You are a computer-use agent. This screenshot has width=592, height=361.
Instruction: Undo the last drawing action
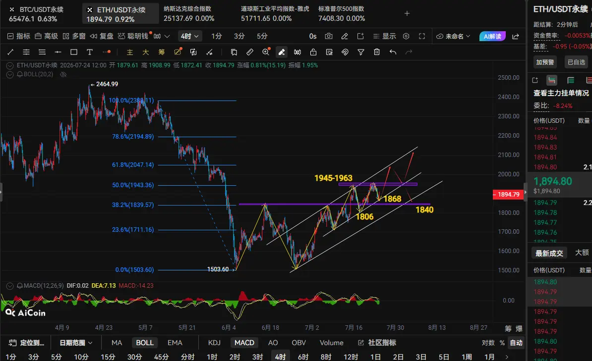(393, 52)
